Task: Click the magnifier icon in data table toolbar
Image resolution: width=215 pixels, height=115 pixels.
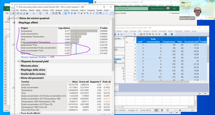Action: coord(135,34)
